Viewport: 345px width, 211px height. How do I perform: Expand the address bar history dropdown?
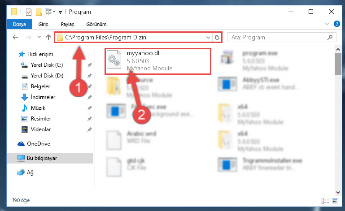(x=208, y=37)
